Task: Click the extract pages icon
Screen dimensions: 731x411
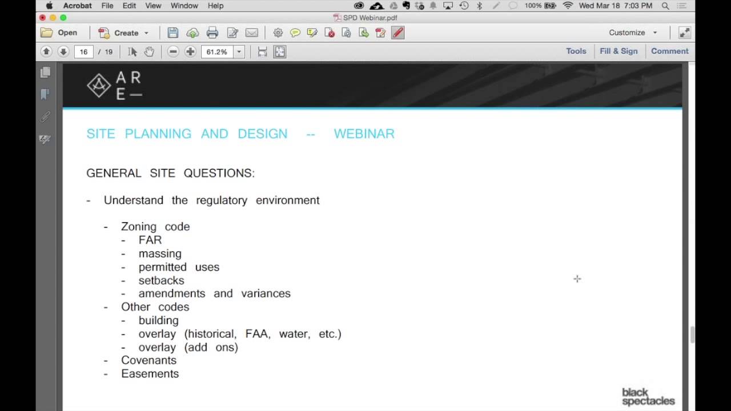Action: 364,33
